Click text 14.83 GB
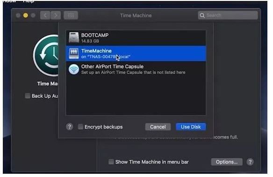 pos(90,41)
